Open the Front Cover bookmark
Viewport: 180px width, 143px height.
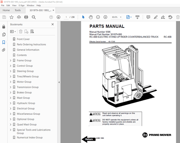click(x=23, y=39)
